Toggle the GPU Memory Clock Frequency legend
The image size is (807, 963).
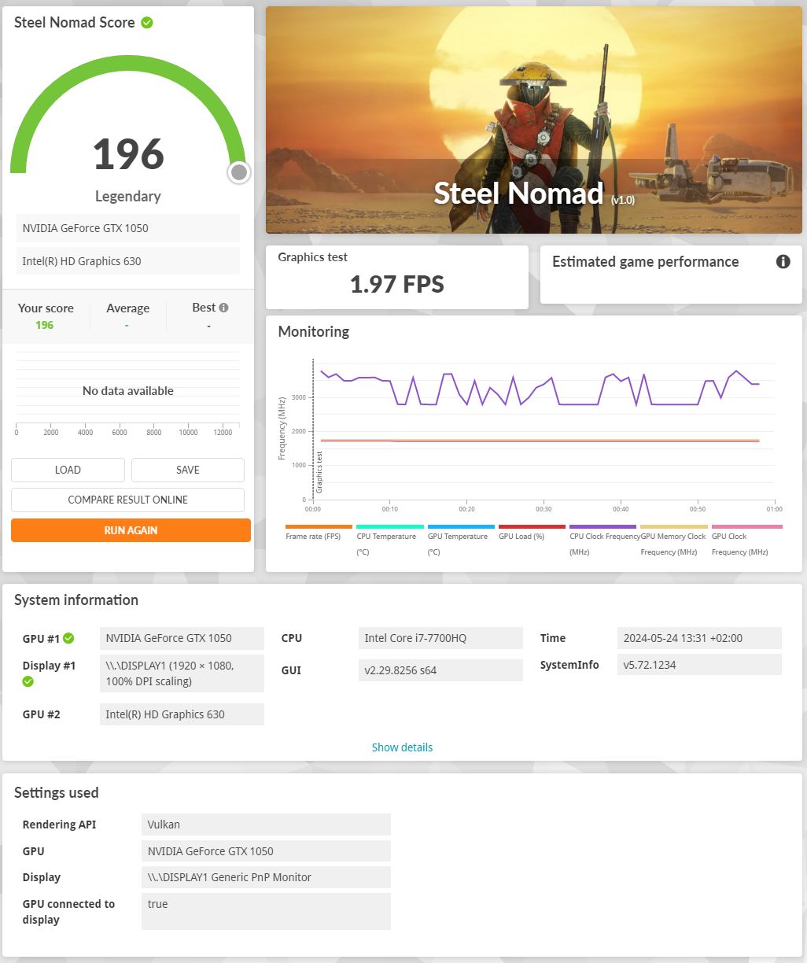pos(673,541)
